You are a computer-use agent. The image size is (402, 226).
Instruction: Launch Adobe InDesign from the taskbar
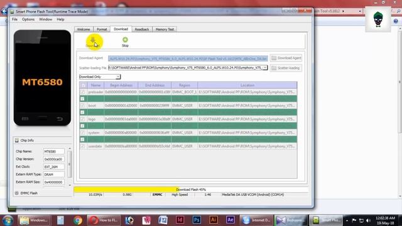coord(180,220)
